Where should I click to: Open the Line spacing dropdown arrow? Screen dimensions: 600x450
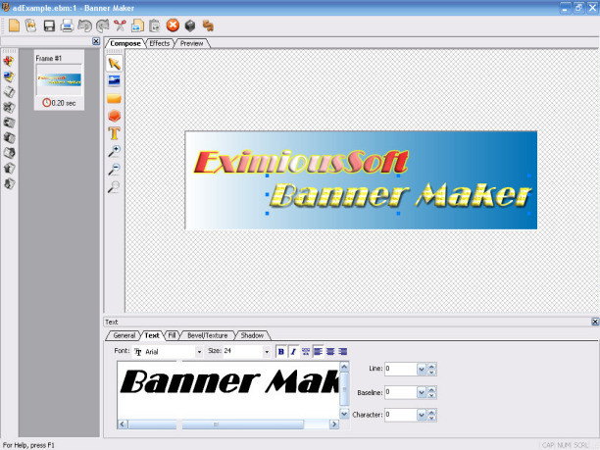(422, 370)
